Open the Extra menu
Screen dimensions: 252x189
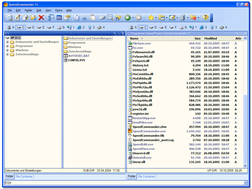click(59, 10)
